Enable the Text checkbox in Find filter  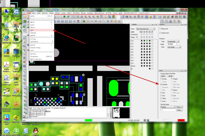172,96
